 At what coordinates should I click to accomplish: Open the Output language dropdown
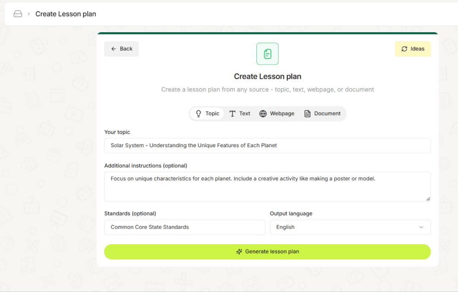350,227
